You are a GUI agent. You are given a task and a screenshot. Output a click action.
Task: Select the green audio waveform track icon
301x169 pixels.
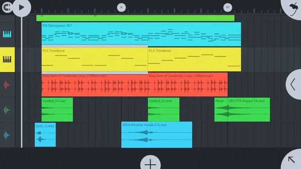pos(8,110)
